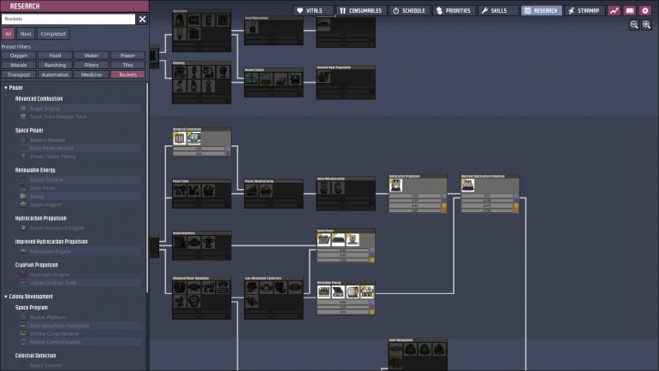
Task: Select Steam Turbine icon in Renewable Energy node
Action: [x=324, y=291]
